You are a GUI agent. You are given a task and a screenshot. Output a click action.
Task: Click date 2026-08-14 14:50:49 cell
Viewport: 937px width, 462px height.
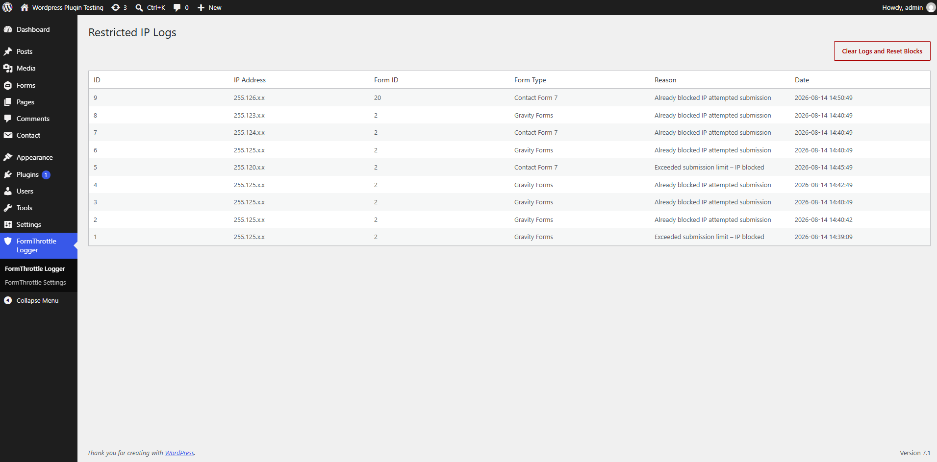[823, 97]
